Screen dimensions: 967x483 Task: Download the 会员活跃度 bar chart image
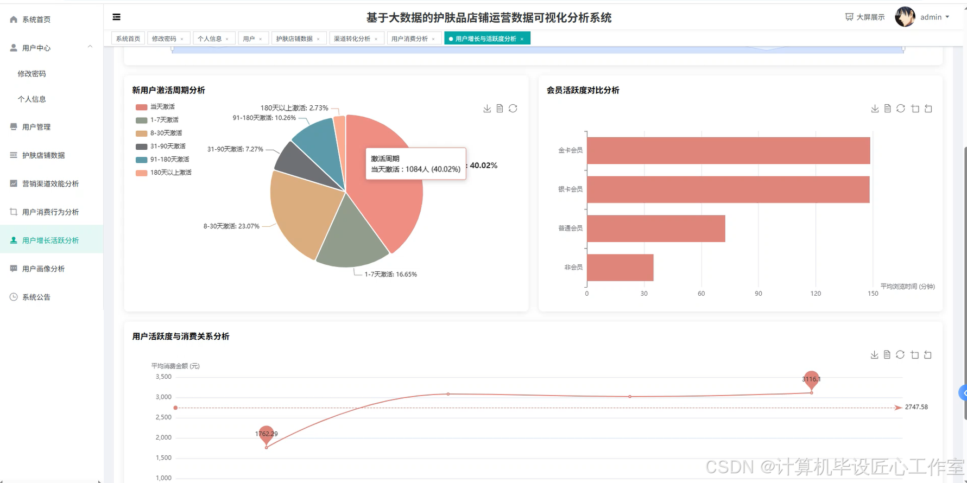(875, 109)
